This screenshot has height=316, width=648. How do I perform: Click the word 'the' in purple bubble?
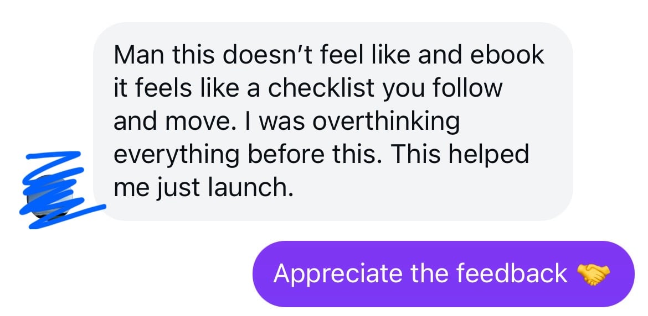429,273
